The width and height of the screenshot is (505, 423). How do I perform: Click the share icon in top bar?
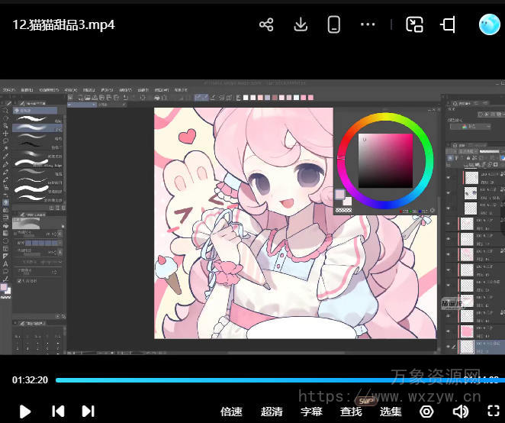(x=266, y=24)
